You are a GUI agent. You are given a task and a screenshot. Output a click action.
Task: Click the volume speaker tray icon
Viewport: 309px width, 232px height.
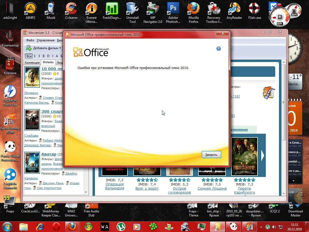274,227
